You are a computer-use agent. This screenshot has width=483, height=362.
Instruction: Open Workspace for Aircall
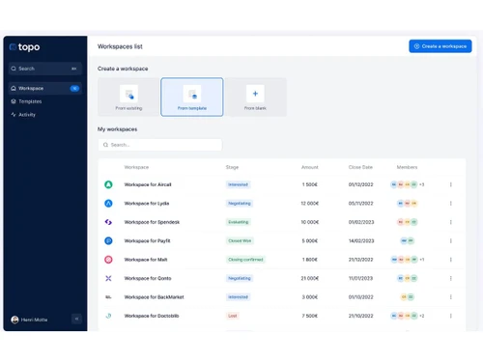coord(148,184)
